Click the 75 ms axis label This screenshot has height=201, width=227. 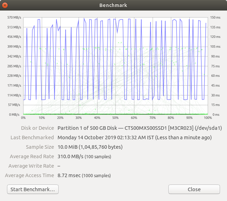pyautogui.click(x=215, y=66)
